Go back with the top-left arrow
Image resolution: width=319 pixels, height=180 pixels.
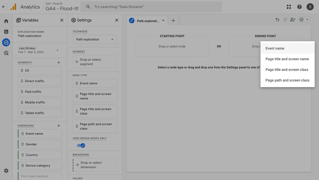pos(4,7)
